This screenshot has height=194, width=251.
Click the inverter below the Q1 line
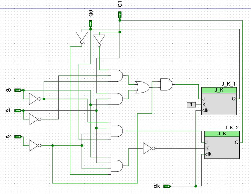click(x=99, y=40)
